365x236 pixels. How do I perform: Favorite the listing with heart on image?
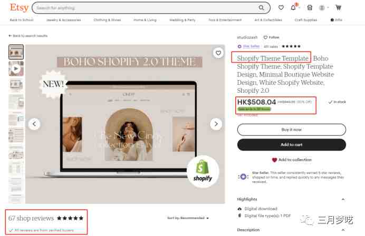(x=218, y=53)
